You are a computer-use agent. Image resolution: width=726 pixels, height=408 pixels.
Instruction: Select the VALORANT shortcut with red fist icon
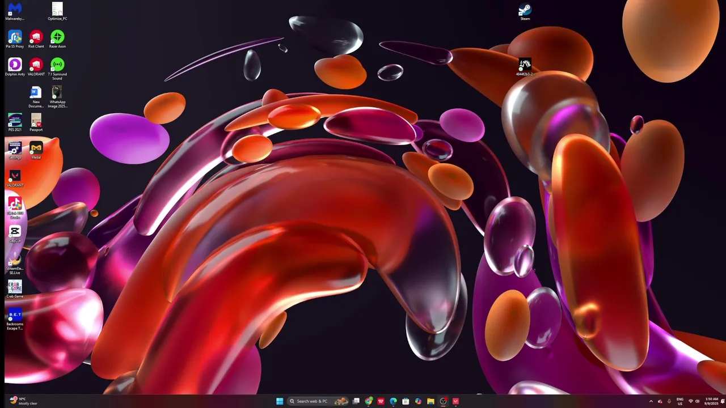[x=36, y=67]
